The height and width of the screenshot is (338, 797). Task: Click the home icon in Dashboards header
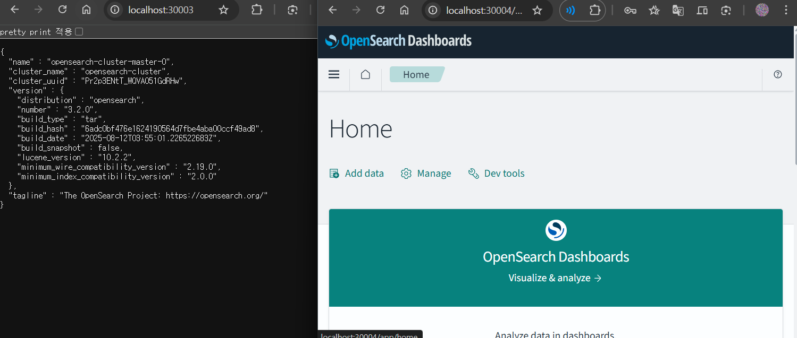tap(365, 75)
